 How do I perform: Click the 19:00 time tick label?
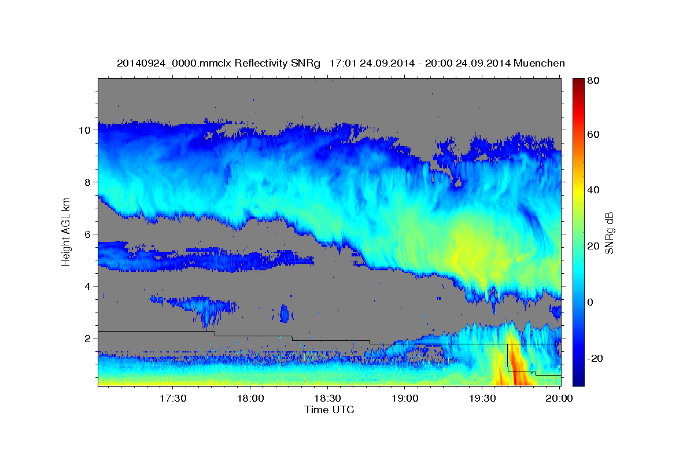click(405, 399)
